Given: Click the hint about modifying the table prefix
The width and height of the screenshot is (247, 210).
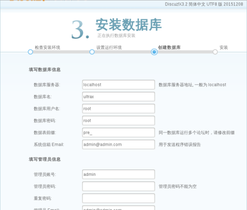Looking at the screenshot, I should pos(197,132).
